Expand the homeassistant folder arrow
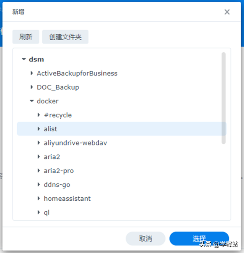The image size is (244, 253). pos(39,198)
